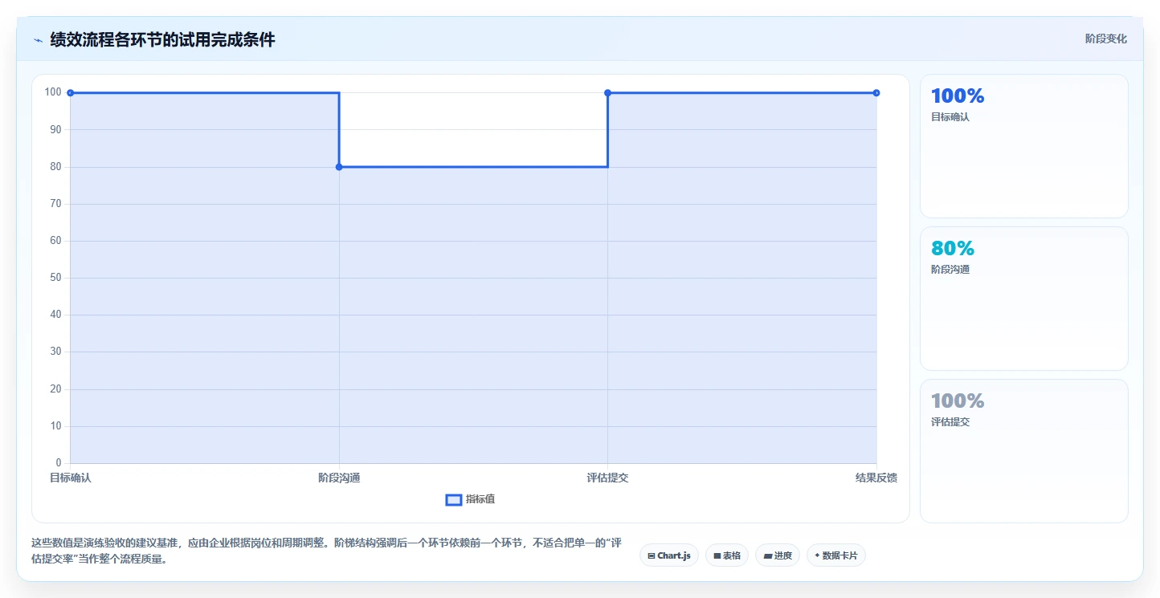
Task: Click the 评估提交 data point at 100
Action: click(607, 93)
